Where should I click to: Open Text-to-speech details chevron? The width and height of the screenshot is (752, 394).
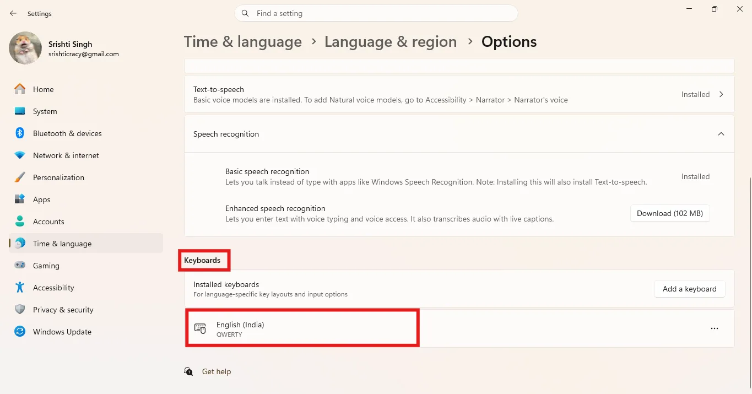[x=721, y=94]
